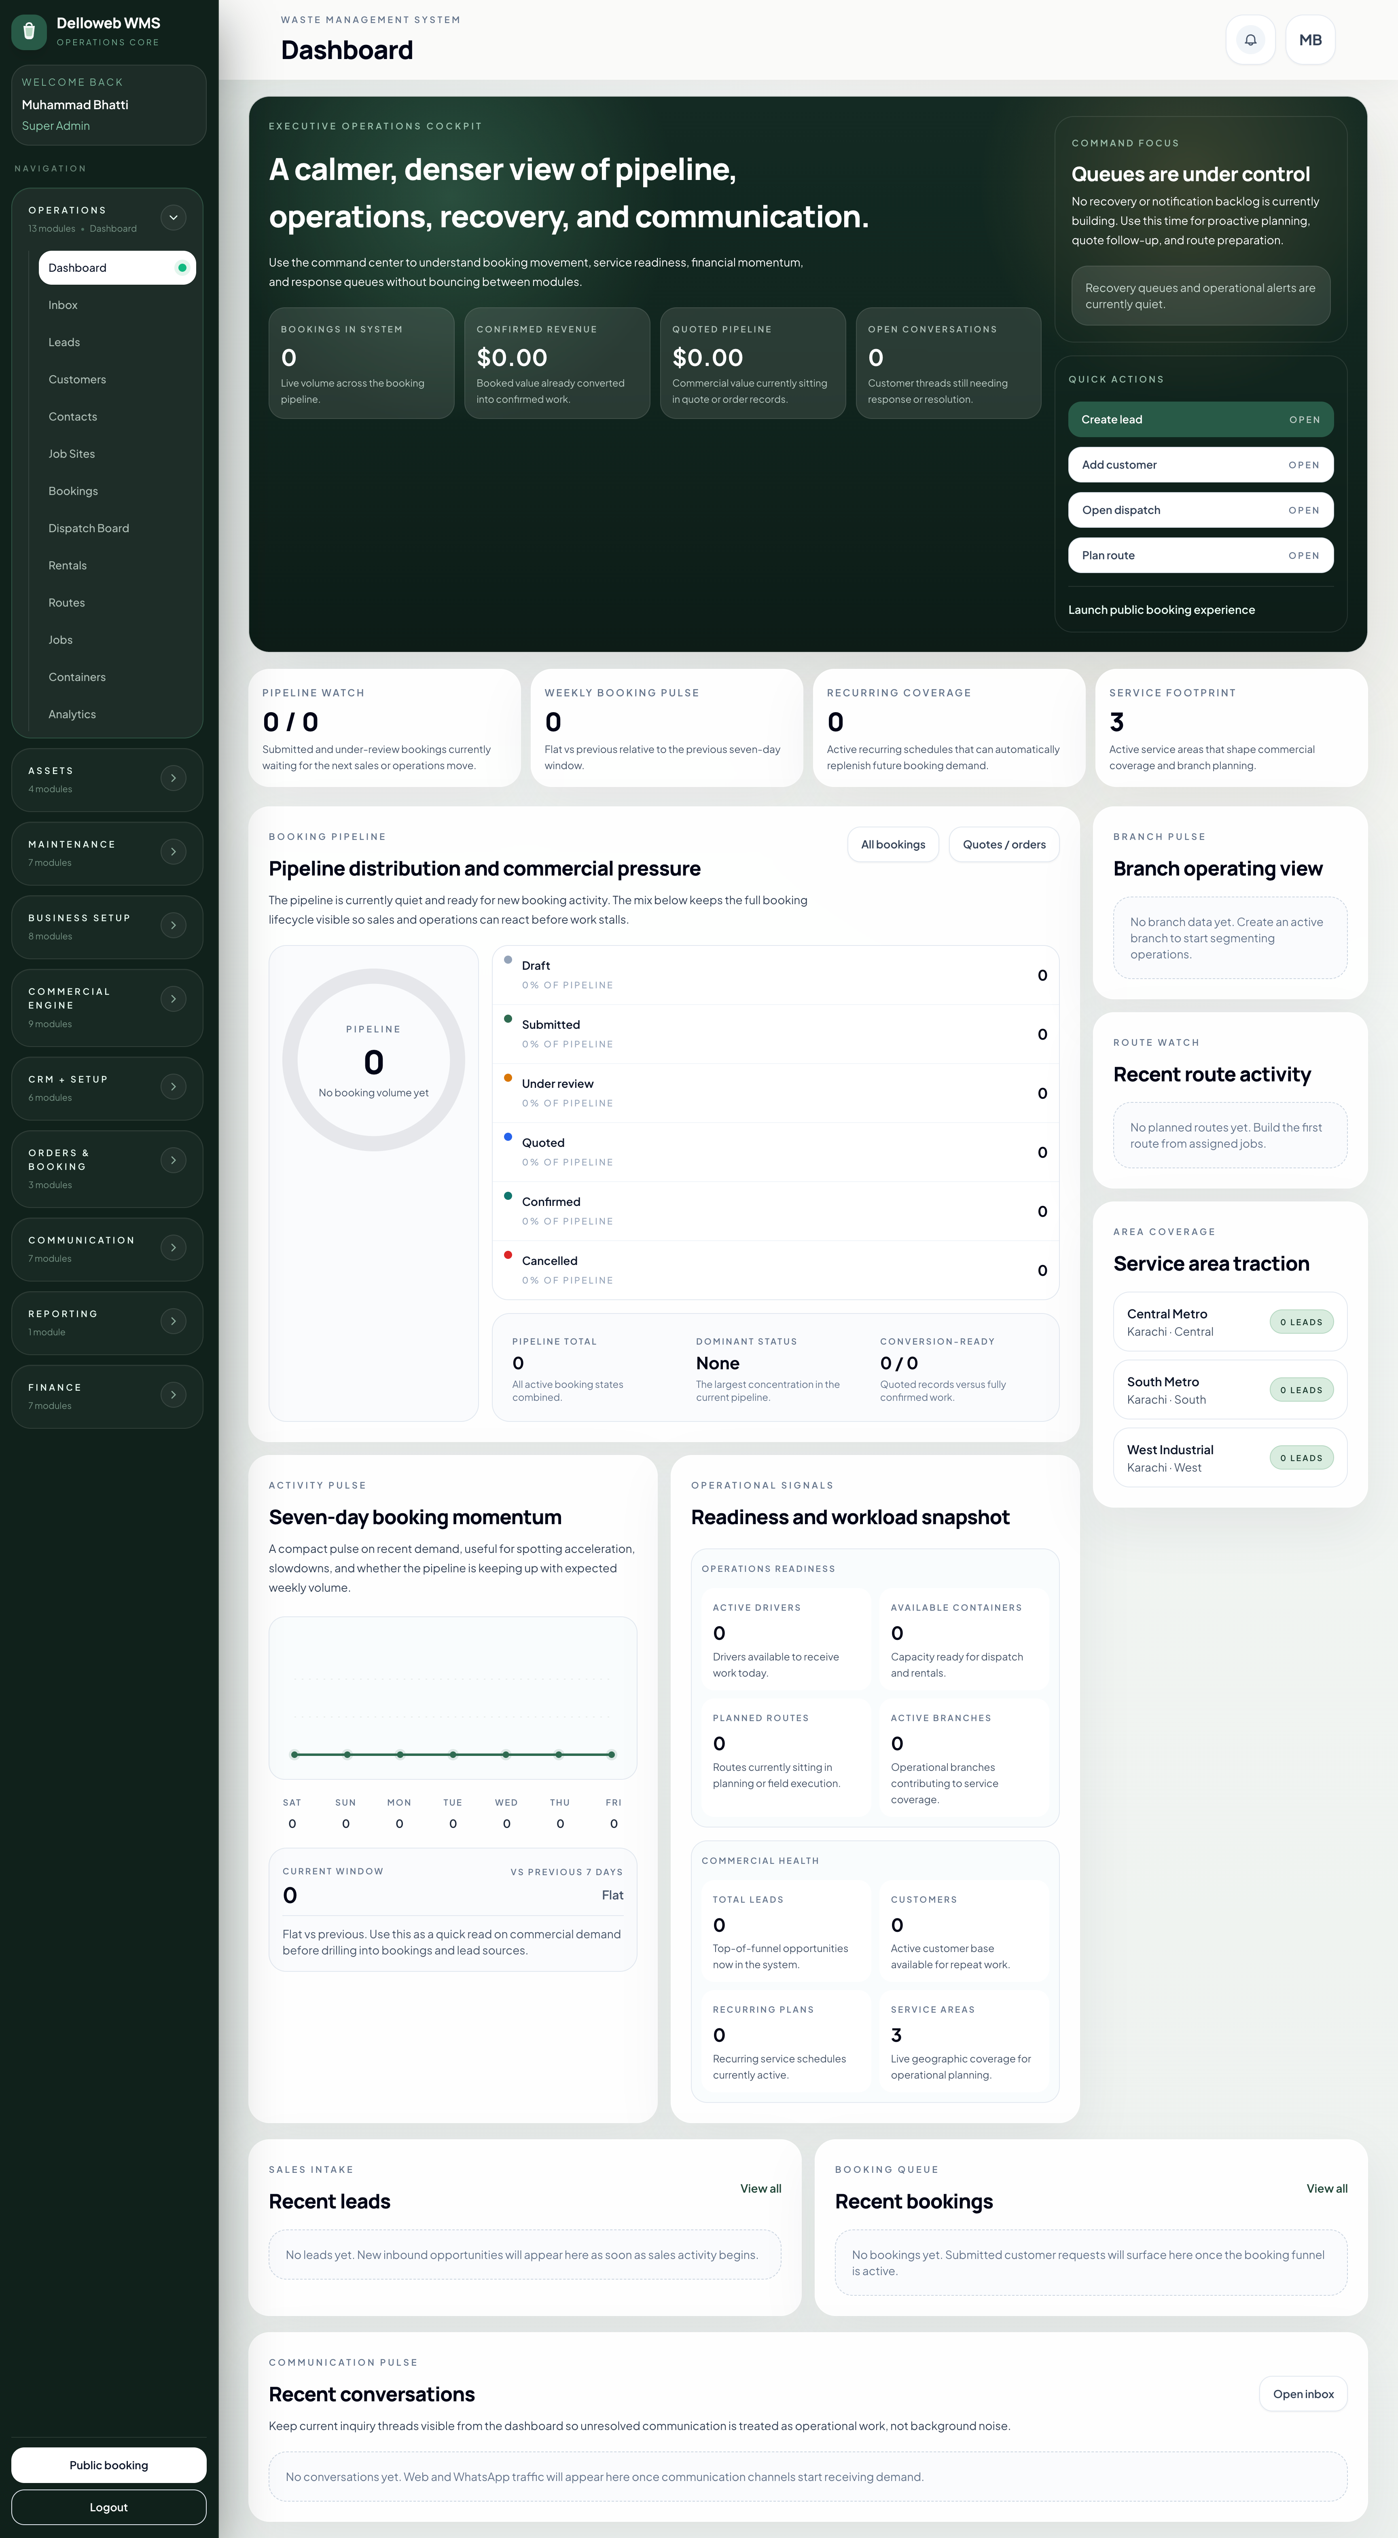Open Analytics in the sidebar
The height and width of the screenshot is (2538, 1398).
[117, 714]
